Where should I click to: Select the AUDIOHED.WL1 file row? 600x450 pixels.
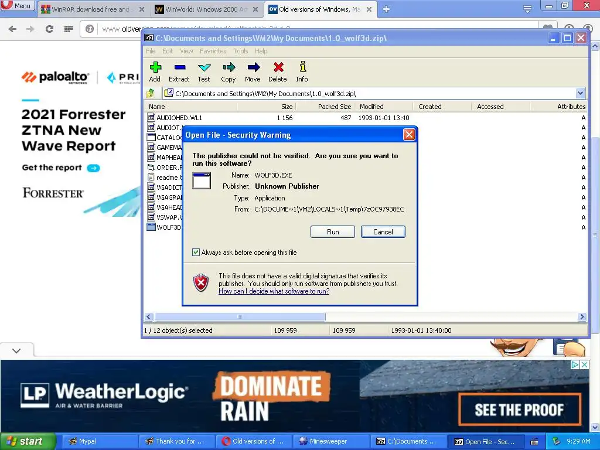click(x=366, y=118)
